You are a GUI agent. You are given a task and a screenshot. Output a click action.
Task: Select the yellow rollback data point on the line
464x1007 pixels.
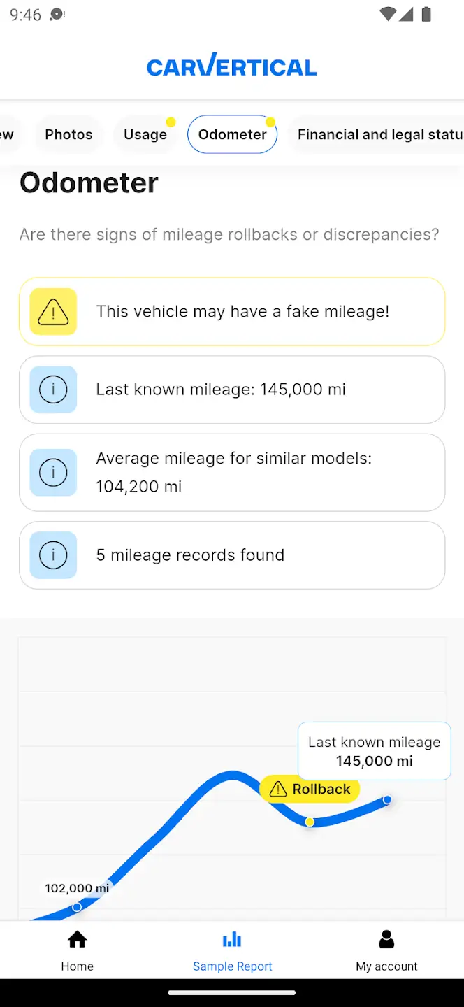pyautogui.click(x=310, y=822)
